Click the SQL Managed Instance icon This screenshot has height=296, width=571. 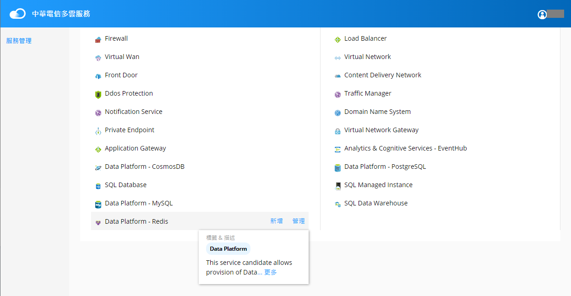(337, 186)
